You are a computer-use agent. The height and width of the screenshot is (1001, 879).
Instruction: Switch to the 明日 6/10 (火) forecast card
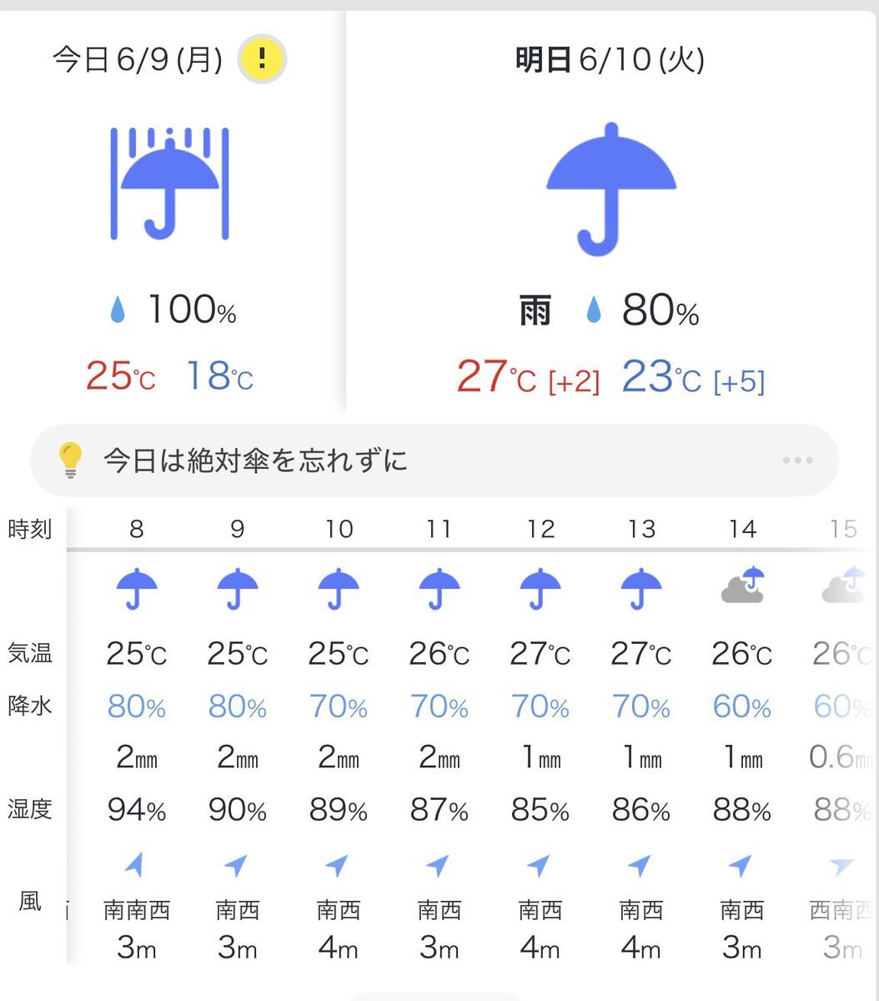tap(611, 213)
